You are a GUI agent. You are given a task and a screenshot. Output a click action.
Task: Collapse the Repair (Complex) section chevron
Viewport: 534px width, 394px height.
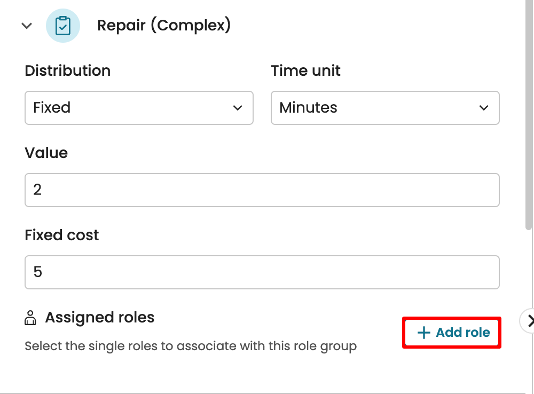[x=27, y=26]
